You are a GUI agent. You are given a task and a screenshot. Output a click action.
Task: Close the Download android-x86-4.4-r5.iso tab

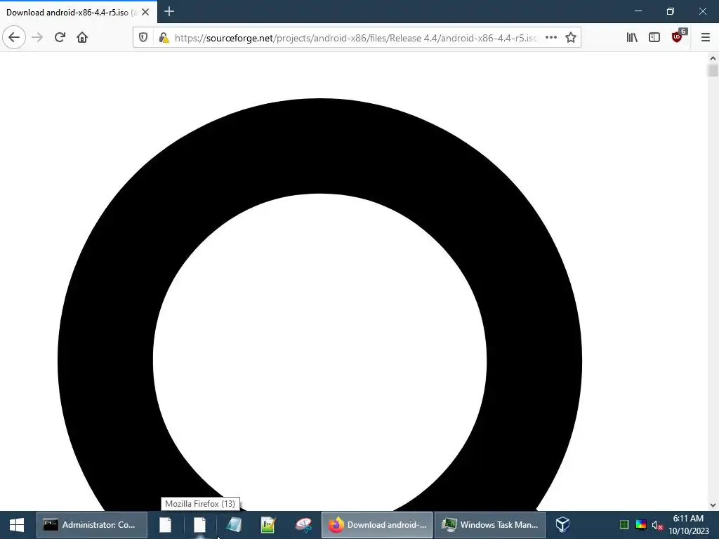tap(145, 12)
